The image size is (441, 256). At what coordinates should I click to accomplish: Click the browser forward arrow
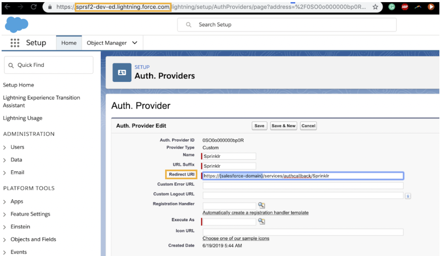[x=20, y=7]
